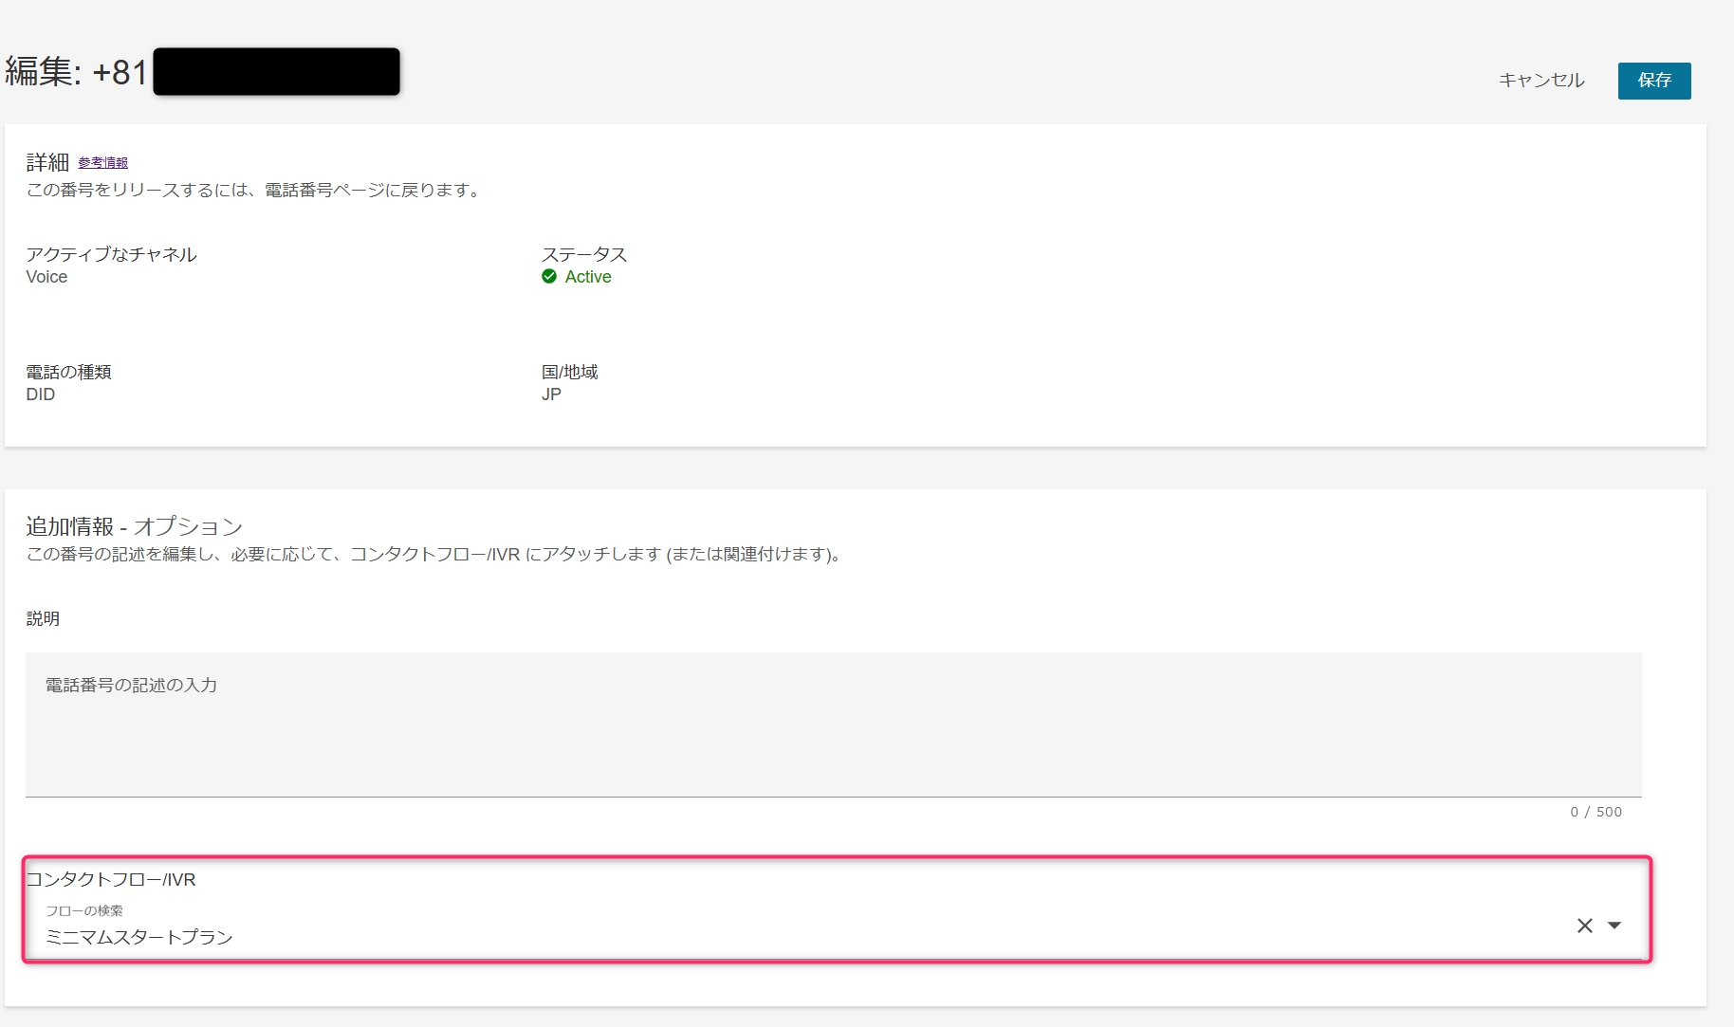
Task: Click the 0 / 500 character counter
Action: click(1596, 812)
